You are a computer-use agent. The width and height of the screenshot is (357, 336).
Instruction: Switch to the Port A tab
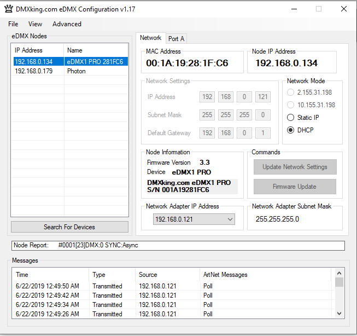[x=176, y=39]
